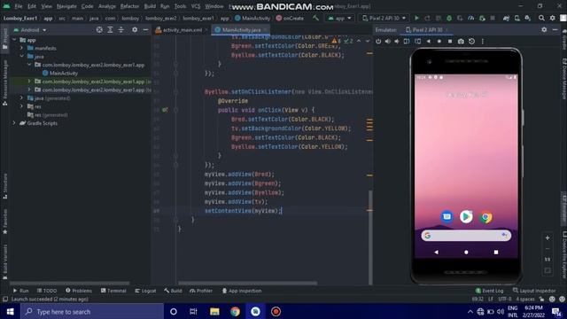The width and height of the screenshot is (567, 319).
Task: Rotate emulator left icon
Action: [x=407, y=42]
